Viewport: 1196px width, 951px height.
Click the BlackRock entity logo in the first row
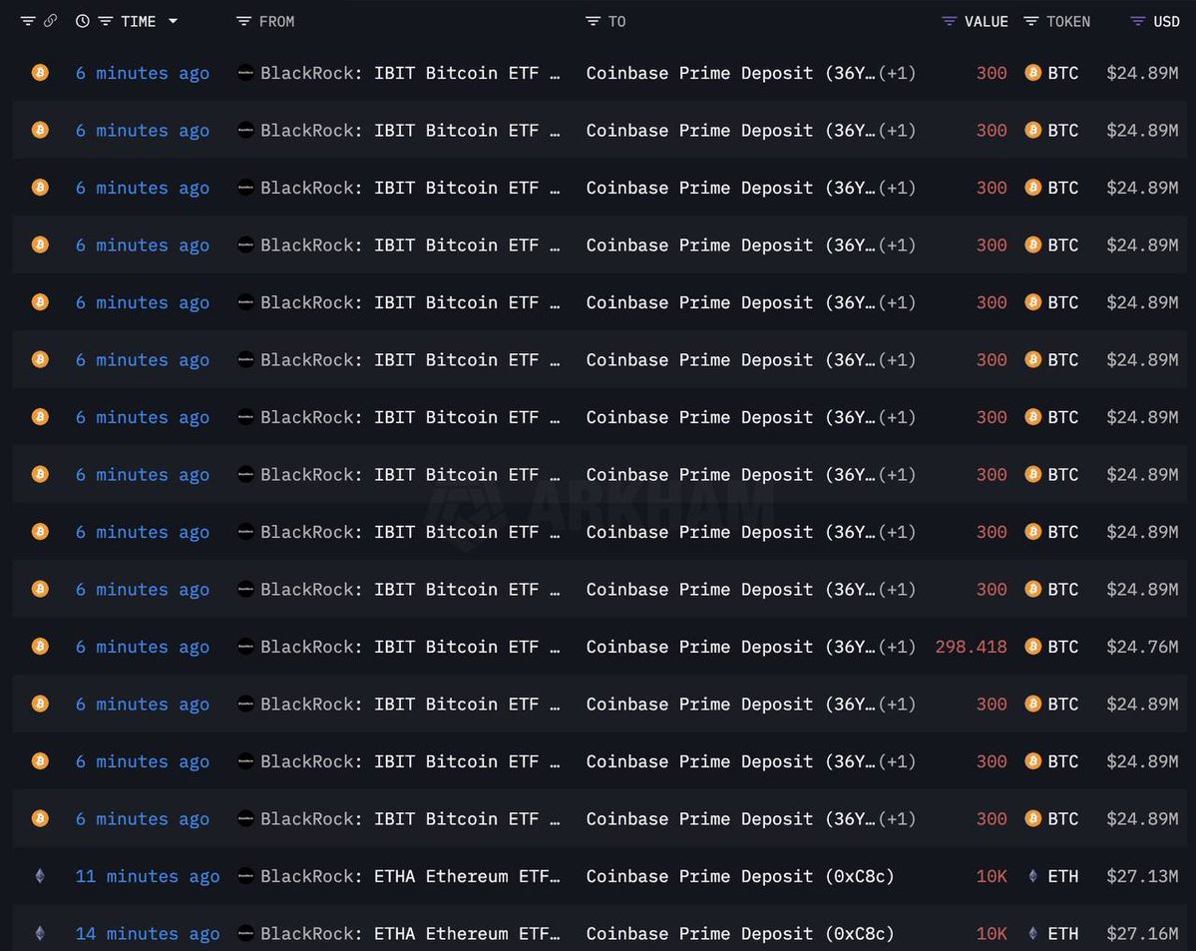click(245, 73)
